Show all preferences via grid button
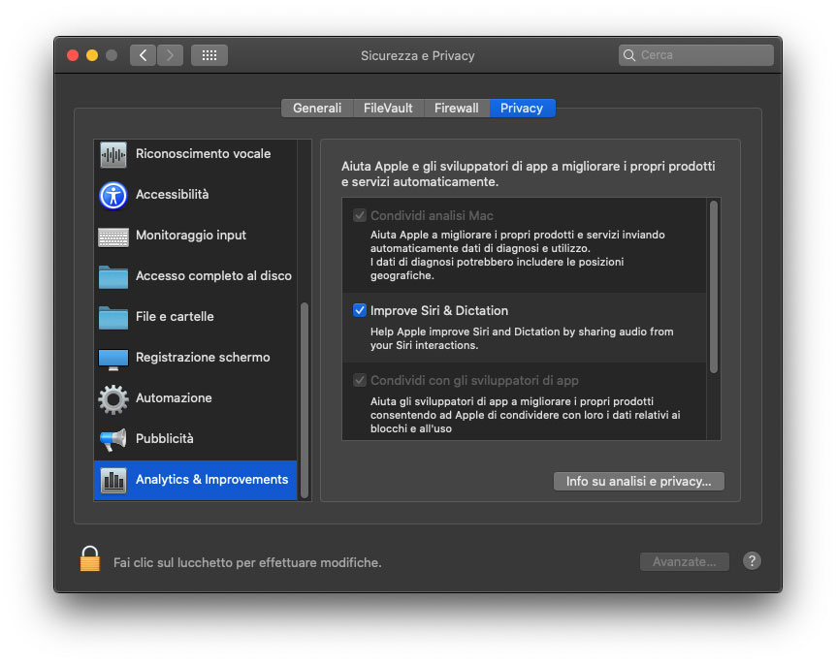The image size is (836, 664). (x=209, y=55)
